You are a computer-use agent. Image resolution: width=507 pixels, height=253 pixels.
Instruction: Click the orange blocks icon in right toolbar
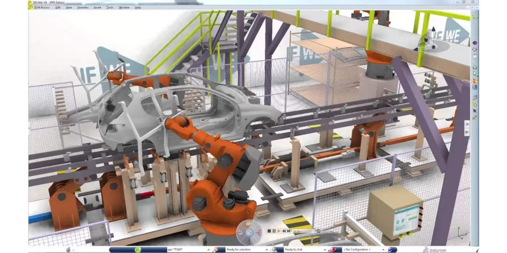(475, 81)
